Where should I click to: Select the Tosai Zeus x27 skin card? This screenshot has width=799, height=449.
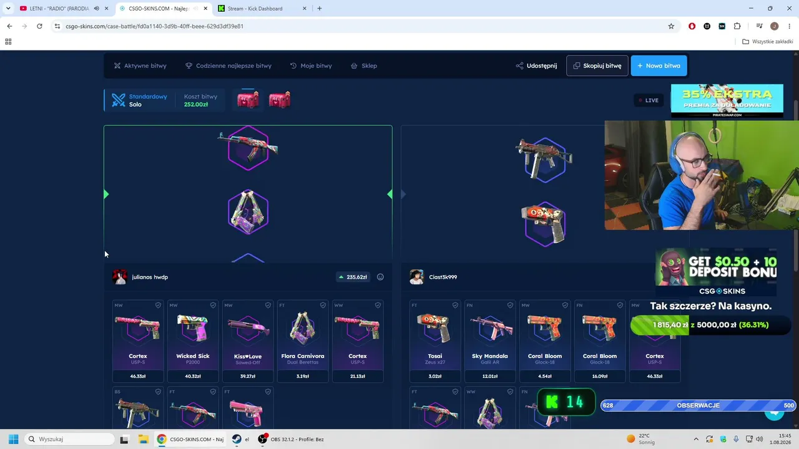pyautogui.click(x=435, y=341)
